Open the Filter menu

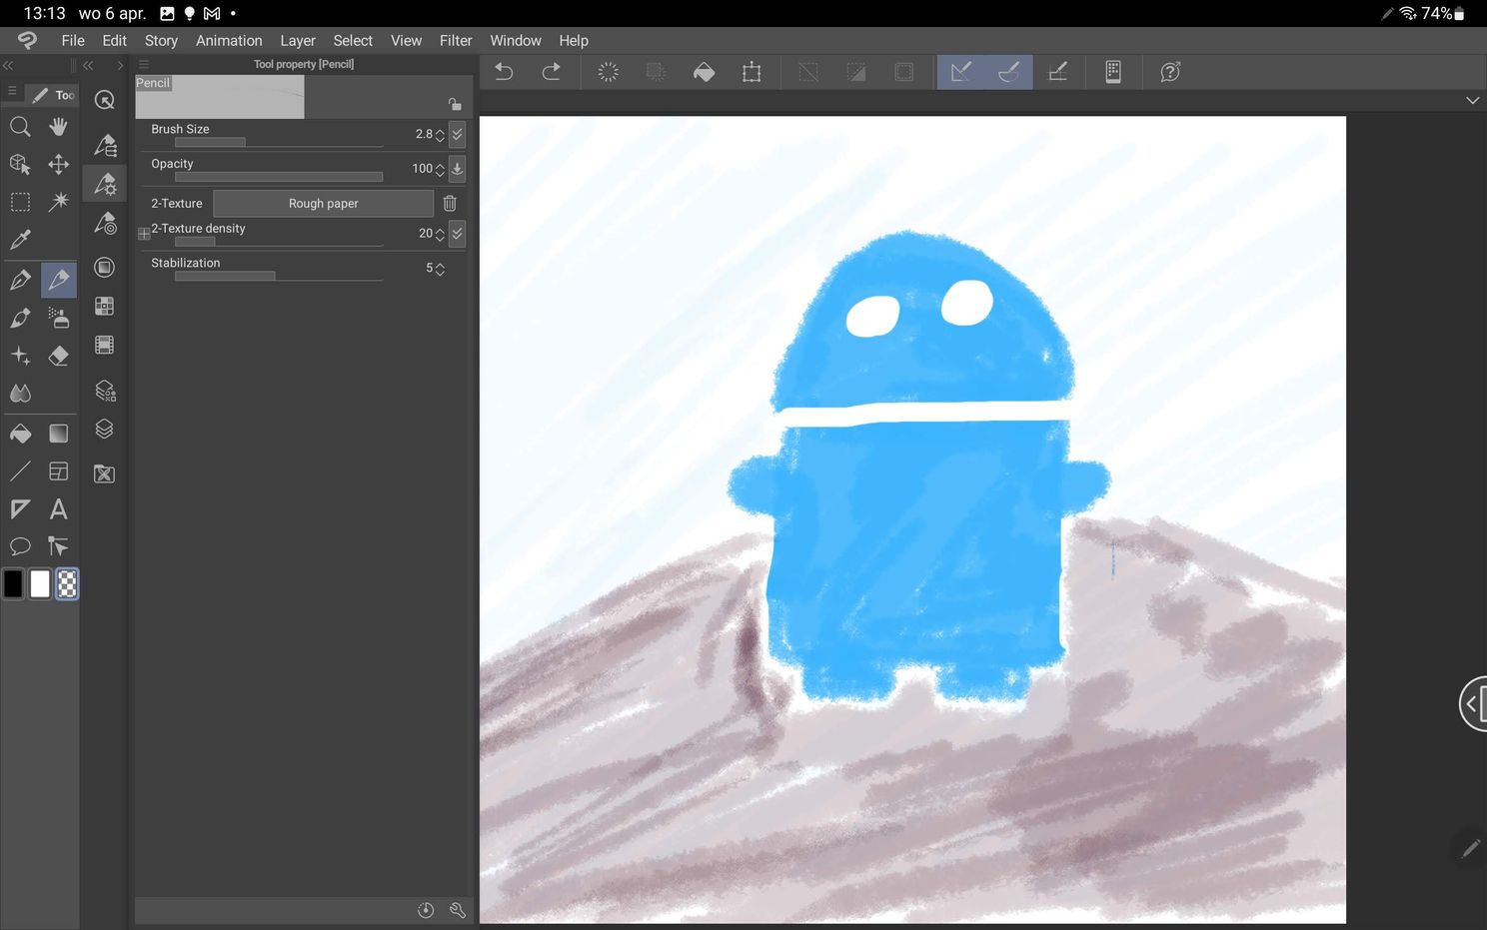456,41
